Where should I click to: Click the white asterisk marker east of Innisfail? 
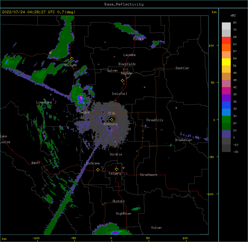144,87
